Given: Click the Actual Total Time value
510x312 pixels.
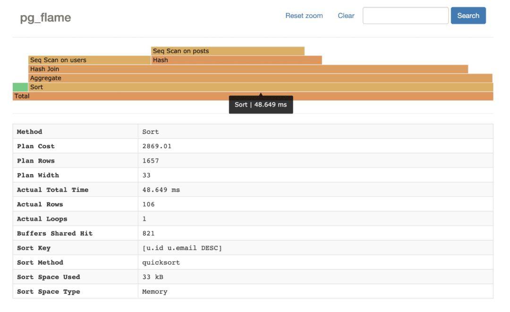Looking at the screenshot, I should point(161,190).
